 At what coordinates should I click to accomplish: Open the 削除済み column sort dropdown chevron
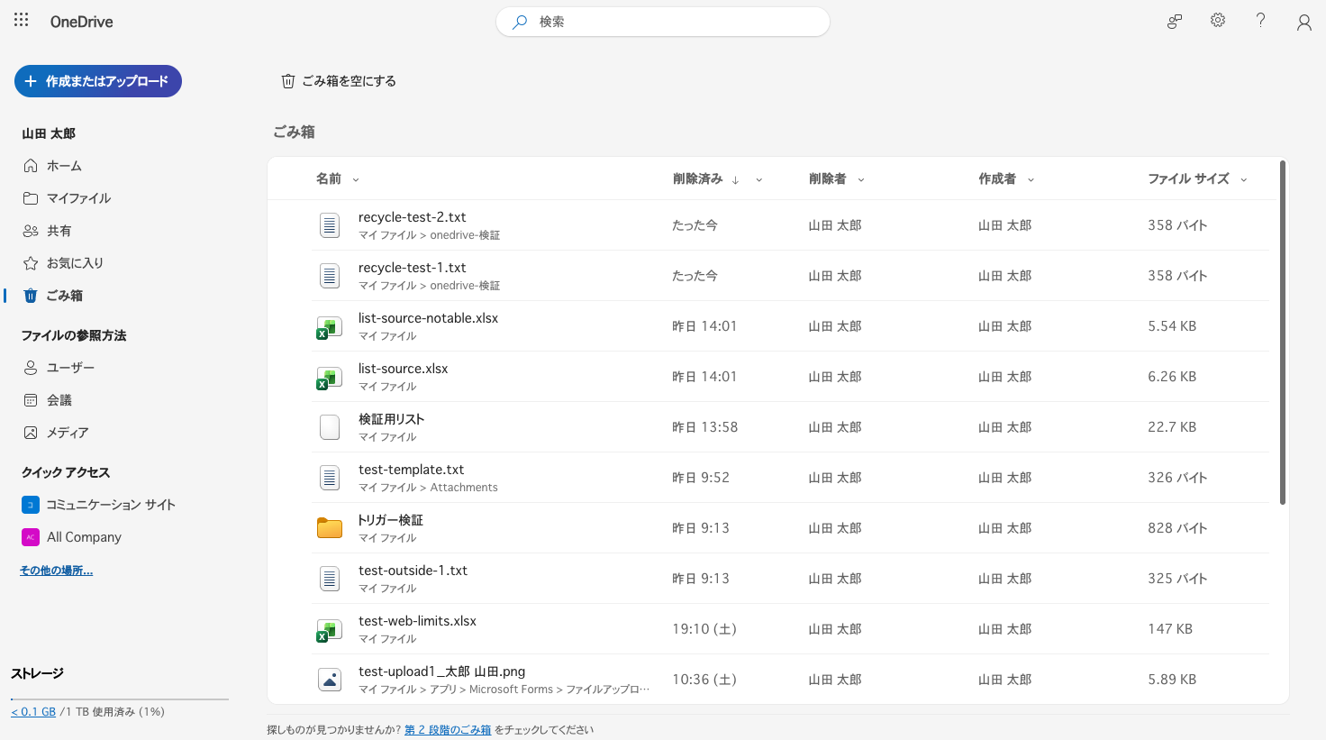pos(758,179)
